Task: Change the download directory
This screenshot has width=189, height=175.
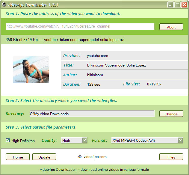Action: (171, 114)
